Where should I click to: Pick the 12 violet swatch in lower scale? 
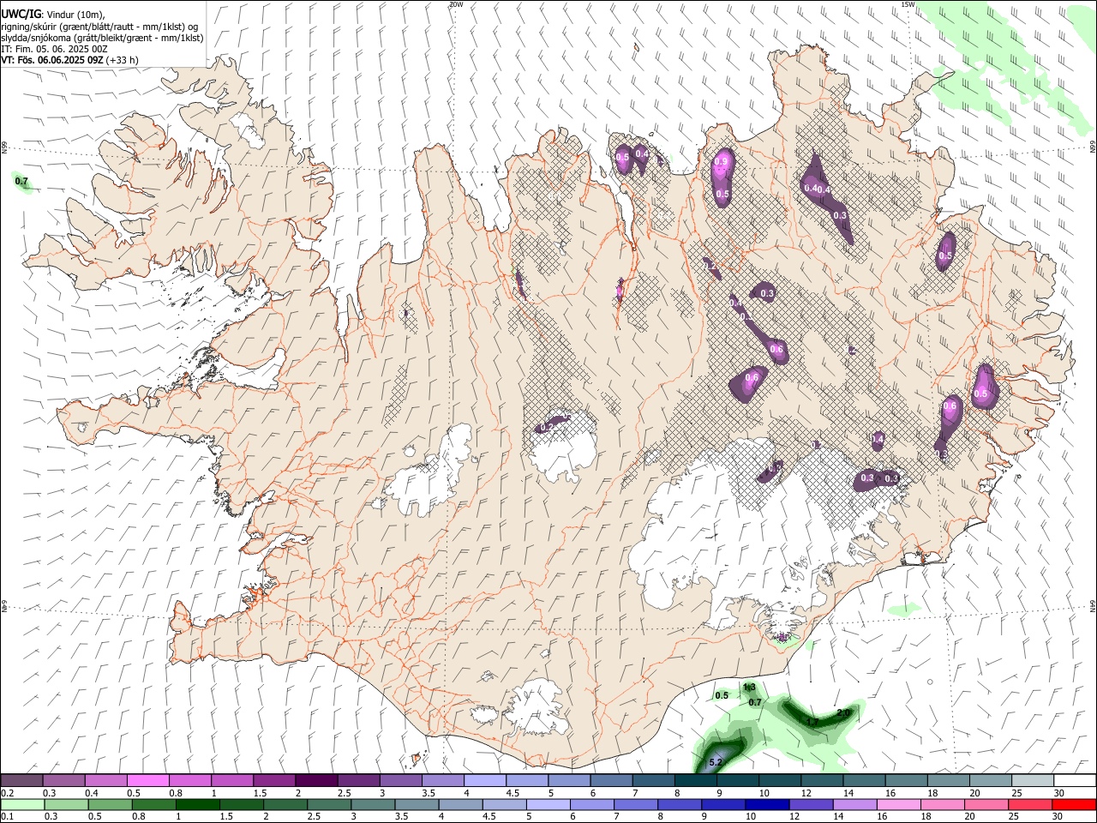[811, 805]
